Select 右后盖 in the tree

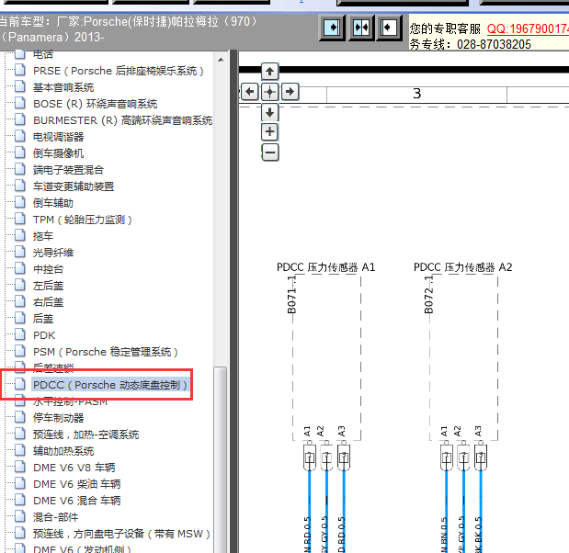(x=49, y=302)
